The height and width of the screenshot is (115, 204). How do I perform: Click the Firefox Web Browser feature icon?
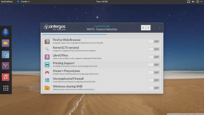[47, 42]
